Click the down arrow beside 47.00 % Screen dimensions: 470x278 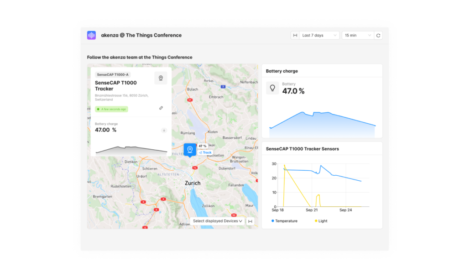coord(164,130)
